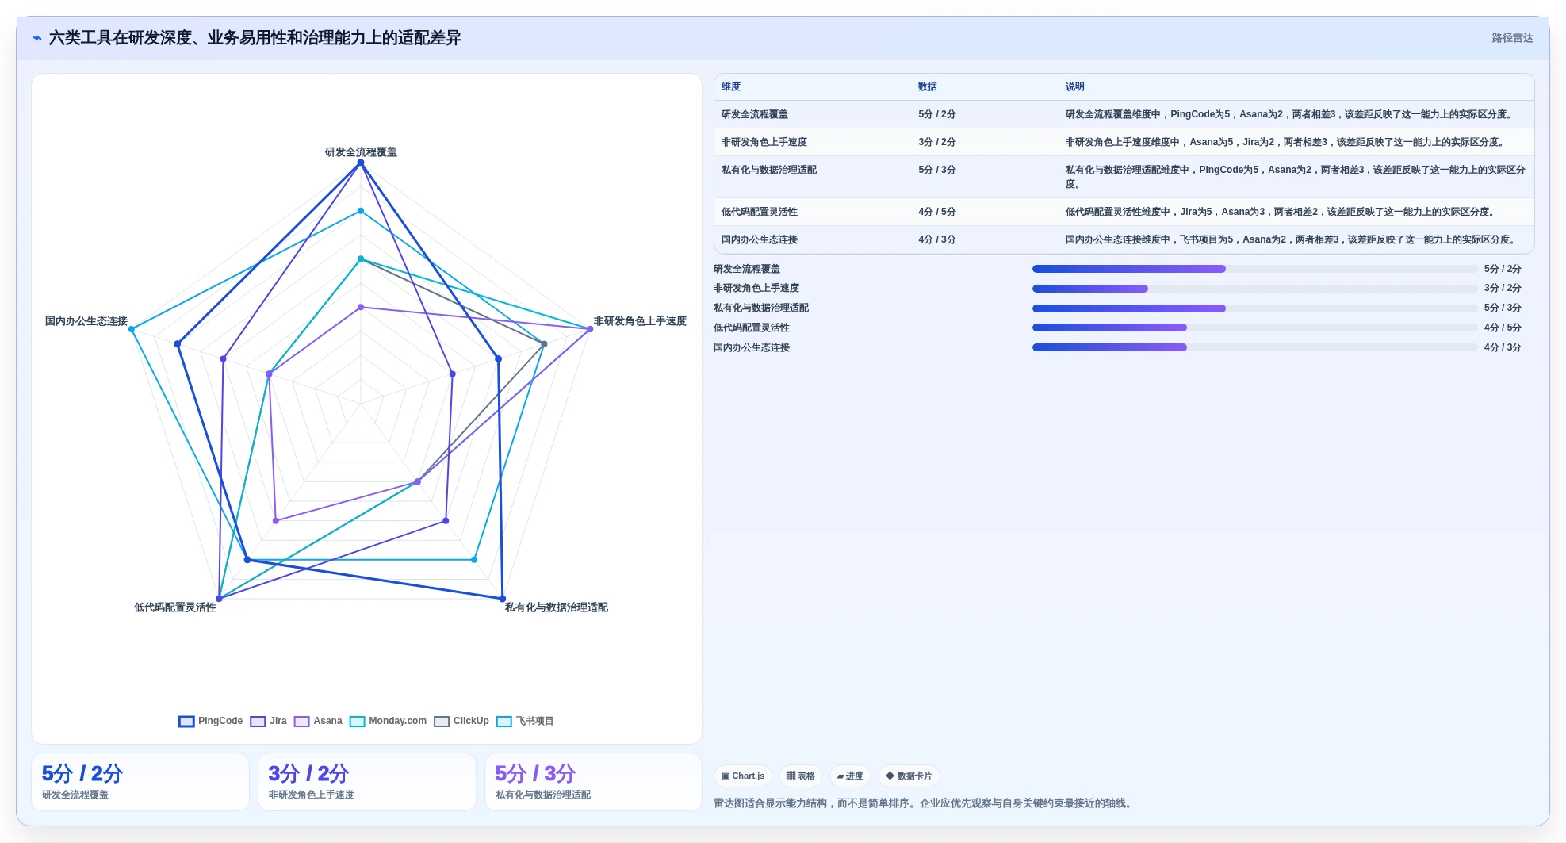Open the 5分 / 3分 私有化与数据治理适配 data card
This screenshot has height=843, width=1566.
pyautogui.click(x=594, y=782)
